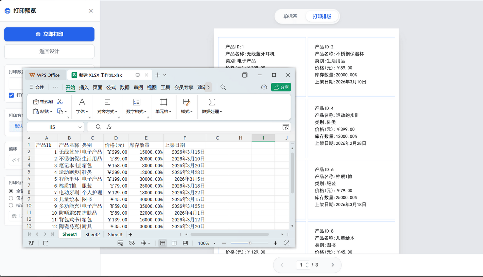
Task: Click the scissors Cut icon in ribbon
Action: click(x=60, y=102)
